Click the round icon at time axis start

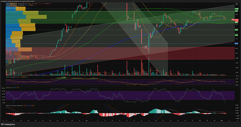click(x=3, y=121)
